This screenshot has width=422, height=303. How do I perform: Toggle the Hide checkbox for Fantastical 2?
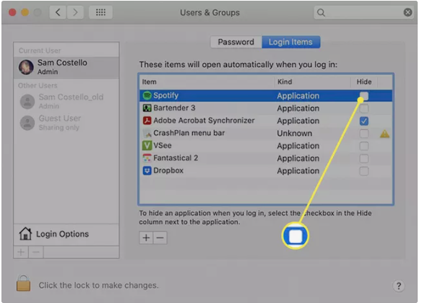[x=364, y=159]
